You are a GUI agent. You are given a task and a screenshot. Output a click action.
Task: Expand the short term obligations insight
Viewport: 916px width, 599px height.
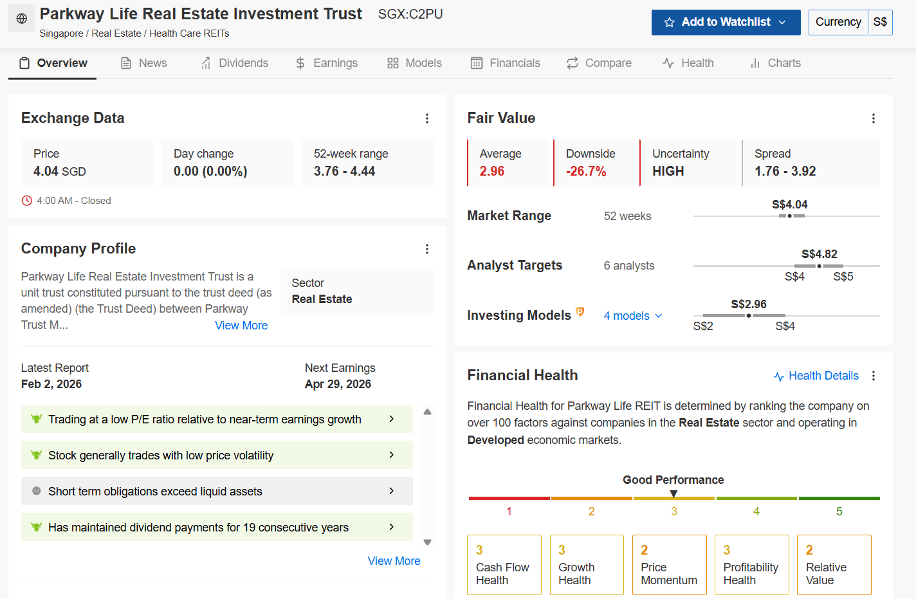click(x=391, y=491)
